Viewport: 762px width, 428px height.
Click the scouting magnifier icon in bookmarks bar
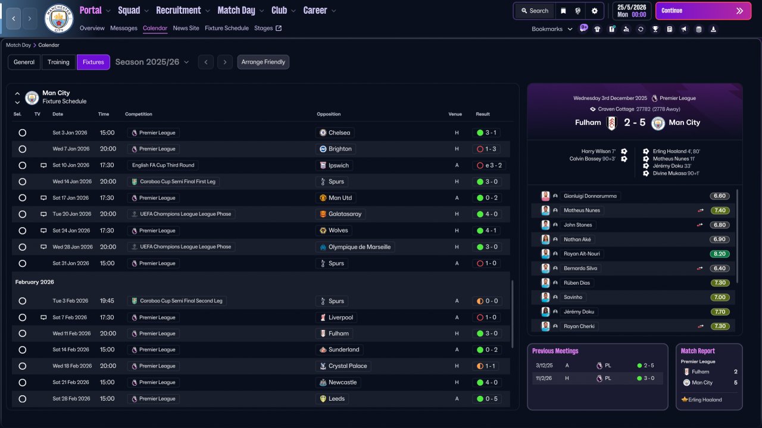coord(626,29)
